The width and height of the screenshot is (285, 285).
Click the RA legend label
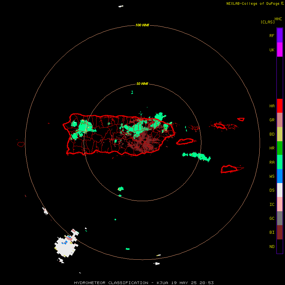click(x=272, y=162)
